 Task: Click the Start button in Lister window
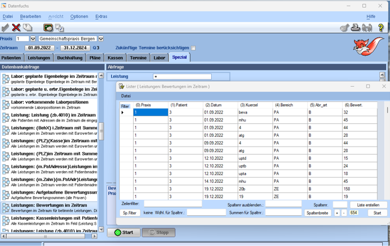coord(377,213)
